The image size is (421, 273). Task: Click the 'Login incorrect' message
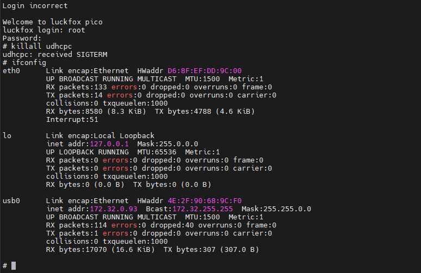click(35, 6)
